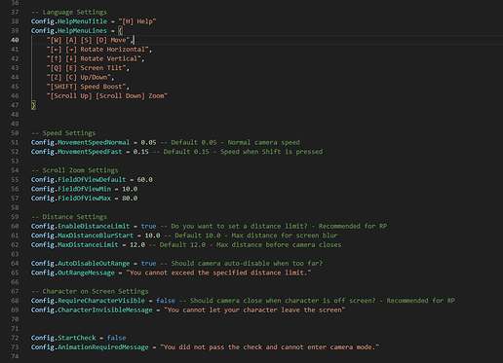Click the true value on line 60
This screenshot has width=503, height=363.
pyautogui.click(x=148, y=226)
